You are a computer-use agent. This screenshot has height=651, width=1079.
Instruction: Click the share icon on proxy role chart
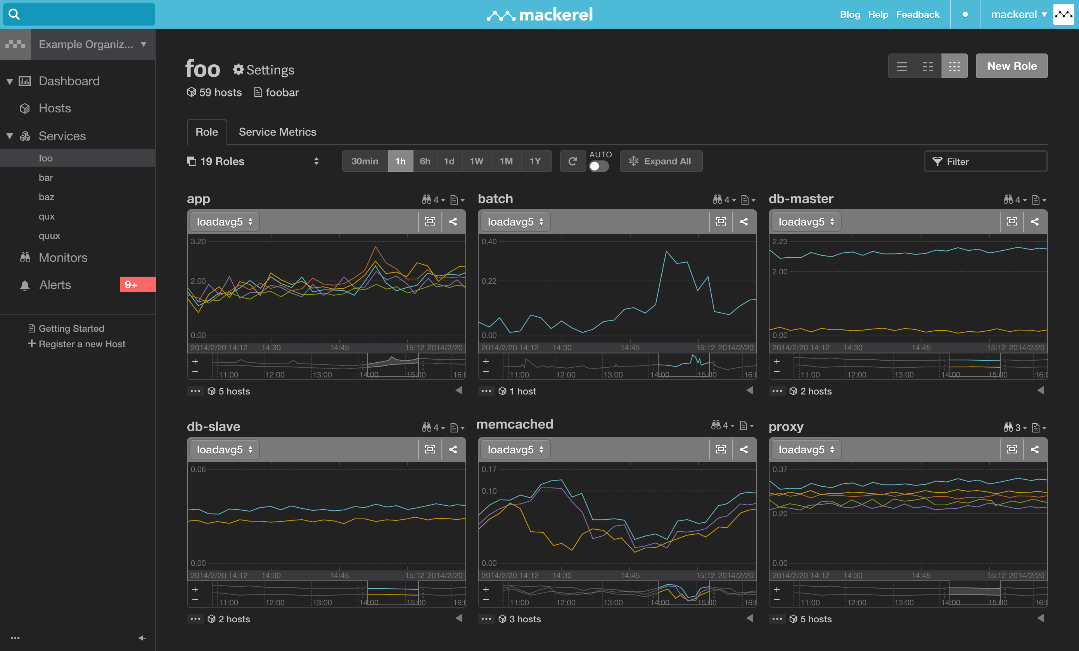[1036, 449]
